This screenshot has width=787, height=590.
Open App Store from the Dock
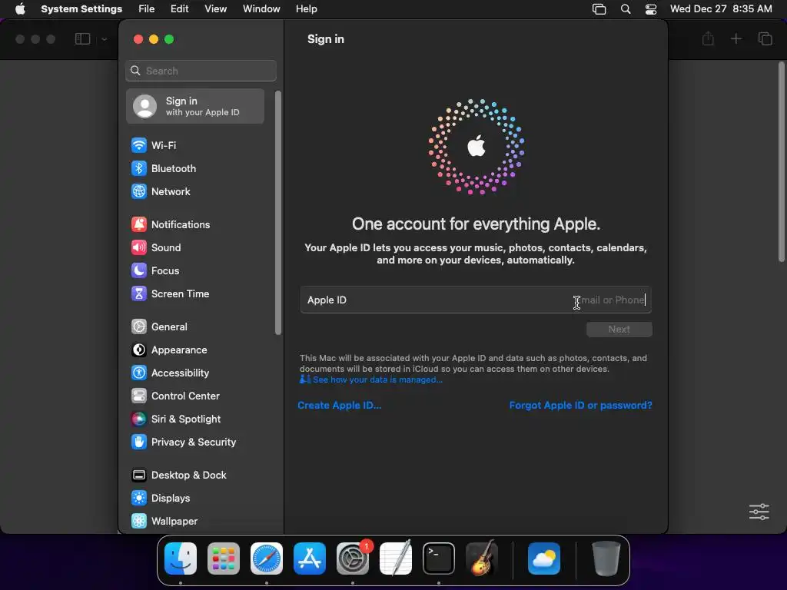point(310,559)
